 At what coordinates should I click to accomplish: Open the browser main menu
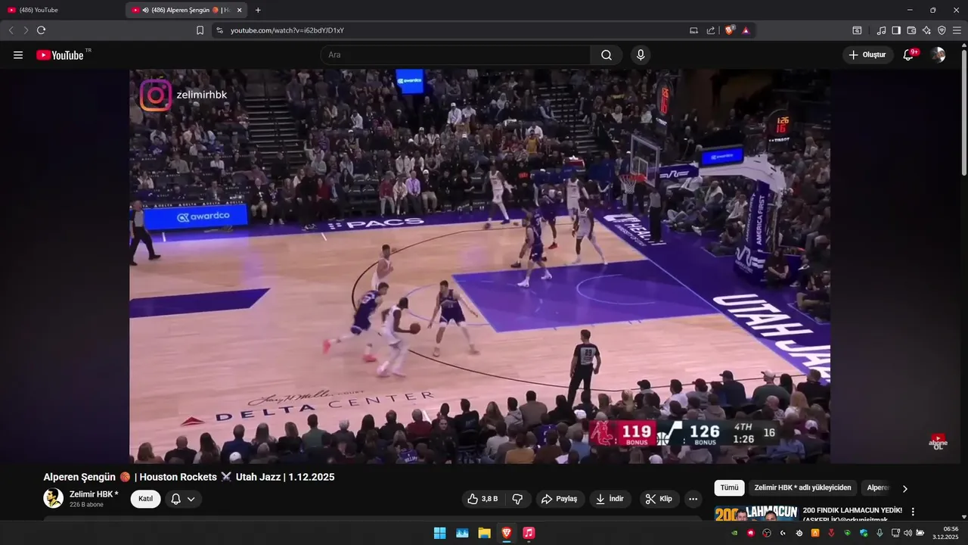click(957, 30)
